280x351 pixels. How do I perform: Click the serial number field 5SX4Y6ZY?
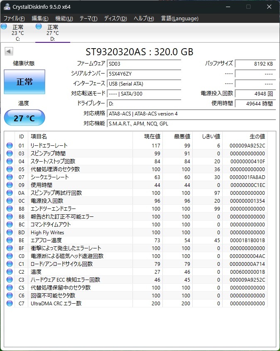[x=144, y=74]
